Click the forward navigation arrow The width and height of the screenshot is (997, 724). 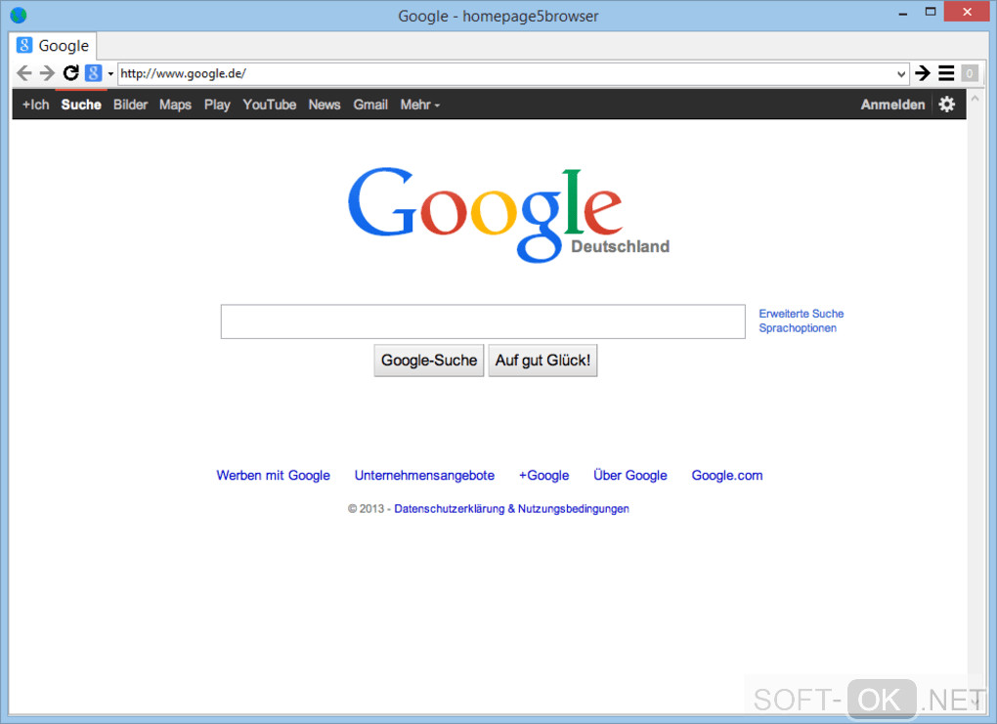[x=47, y=73]
